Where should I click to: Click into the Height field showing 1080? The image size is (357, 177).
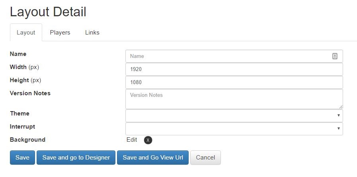point(234,83)
